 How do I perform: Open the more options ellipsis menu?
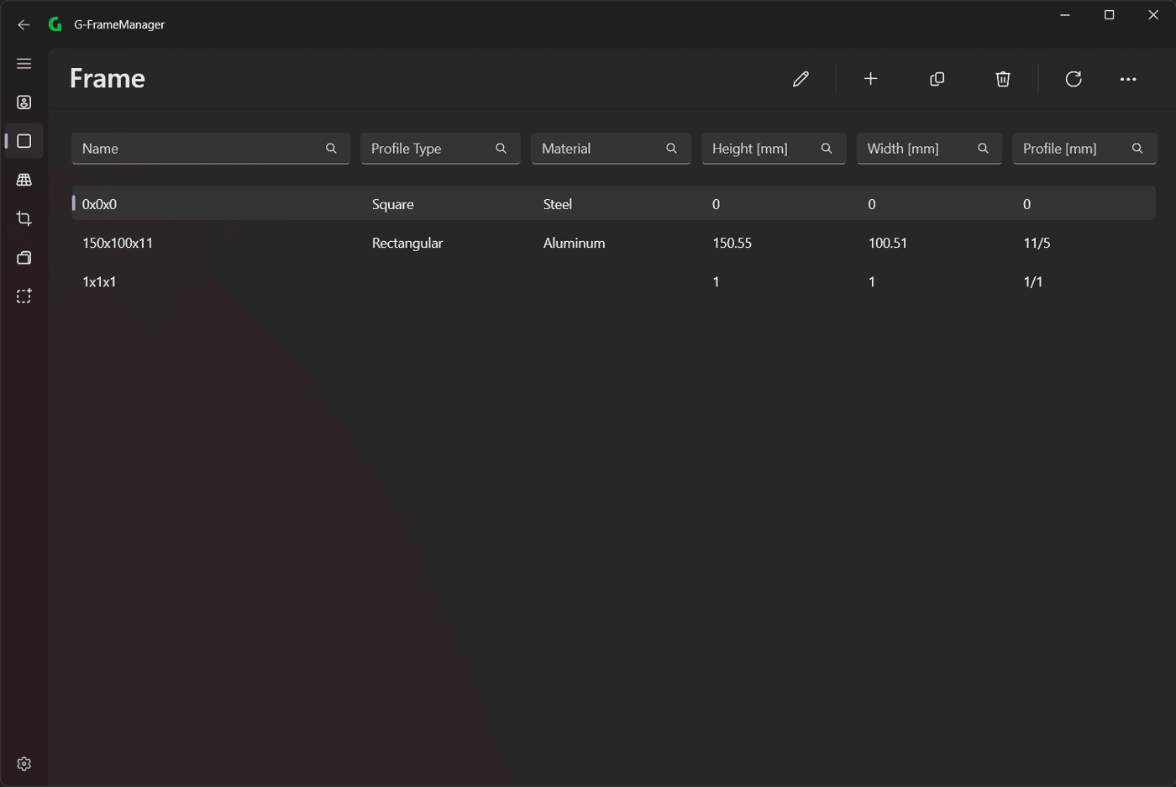[1128, 79]
